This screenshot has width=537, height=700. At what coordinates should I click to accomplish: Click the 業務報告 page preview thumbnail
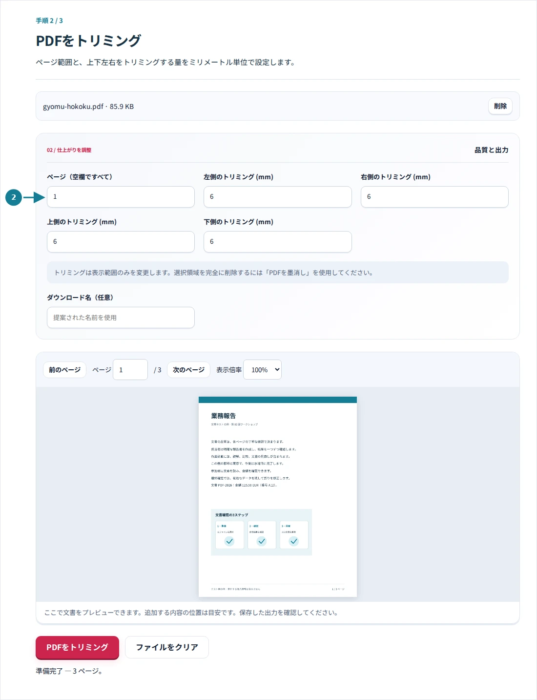coord(278,497)
